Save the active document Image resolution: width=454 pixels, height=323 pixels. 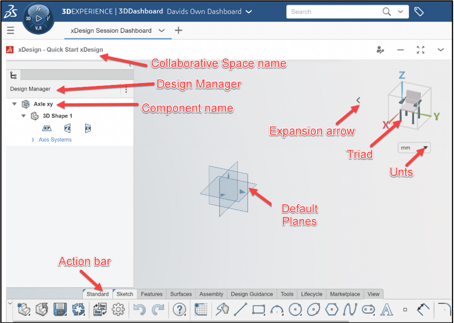pos(60,309)
